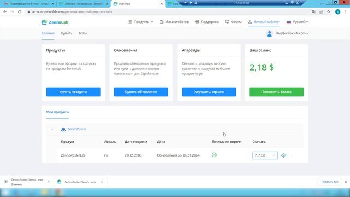The width and height of the screenshot is (350, 197).
Task: Click the translate page icon
Action: 314,12
